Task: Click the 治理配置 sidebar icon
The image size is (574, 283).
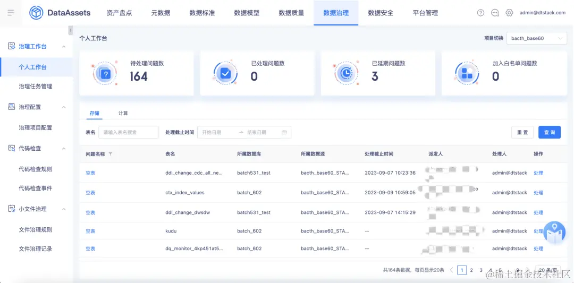Action: pyautogui.click(x=11, y=107)
